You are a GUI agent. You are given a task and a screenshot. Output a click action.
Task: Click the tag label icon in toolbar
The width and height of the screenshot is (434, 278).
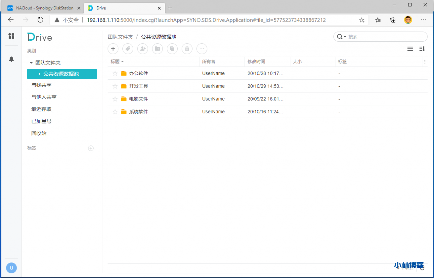[x=128, y=49]
